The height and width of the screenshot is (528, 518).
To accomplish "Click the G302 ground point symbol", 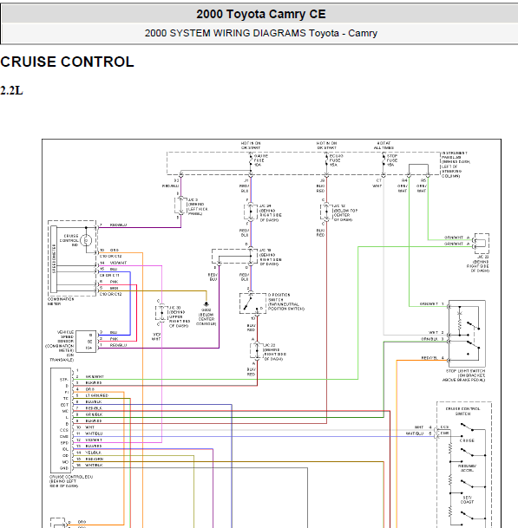I will [x=207, y=304].
